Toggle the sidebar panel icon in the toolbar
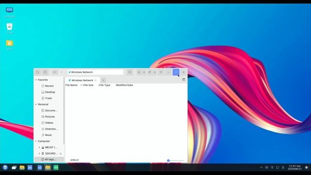The image size is (311, 175). click(x=45, y=72)
